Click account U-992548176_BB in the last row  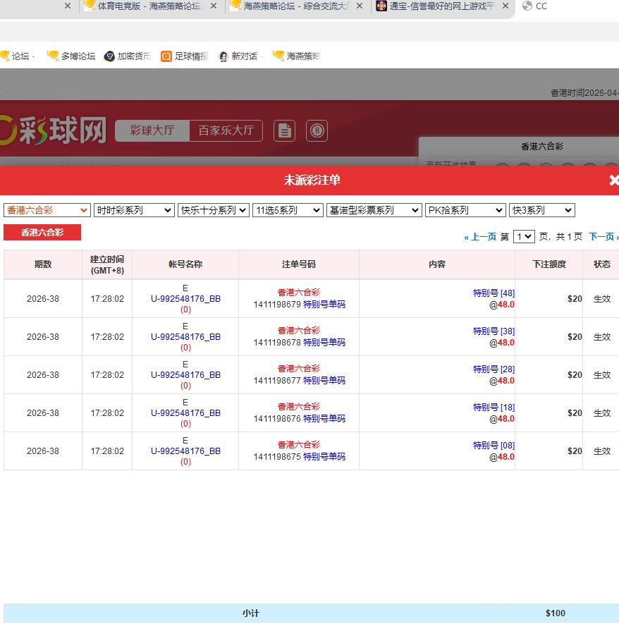tap(185, 451)
